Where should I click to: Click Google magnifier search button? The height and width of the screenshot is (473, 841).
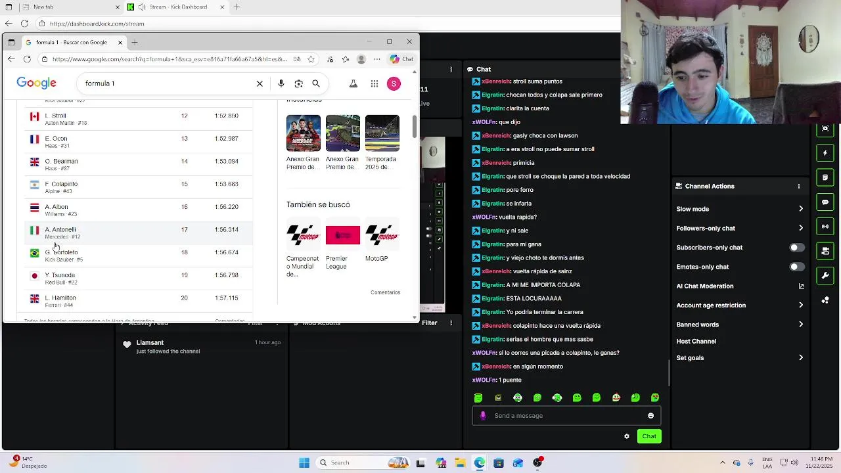(x=316, y=83)
